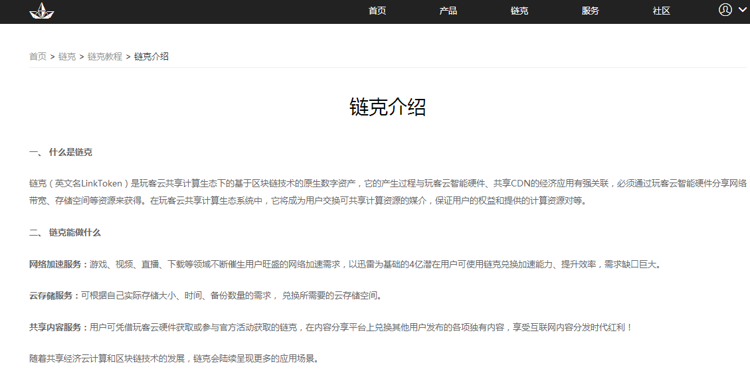Open the 社区 navigation menu item
750x369 pixels.
662,11
